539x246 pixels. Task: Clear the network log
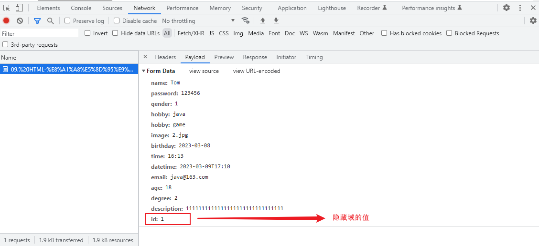[x=20, y=20]
